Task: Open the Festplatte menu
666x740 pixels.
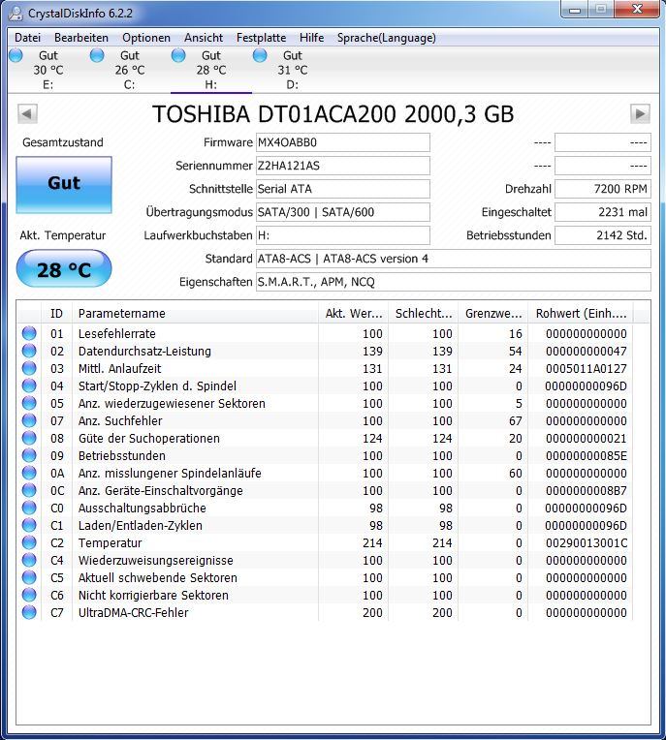Action: pyautogui.click(x=261, y=38)
